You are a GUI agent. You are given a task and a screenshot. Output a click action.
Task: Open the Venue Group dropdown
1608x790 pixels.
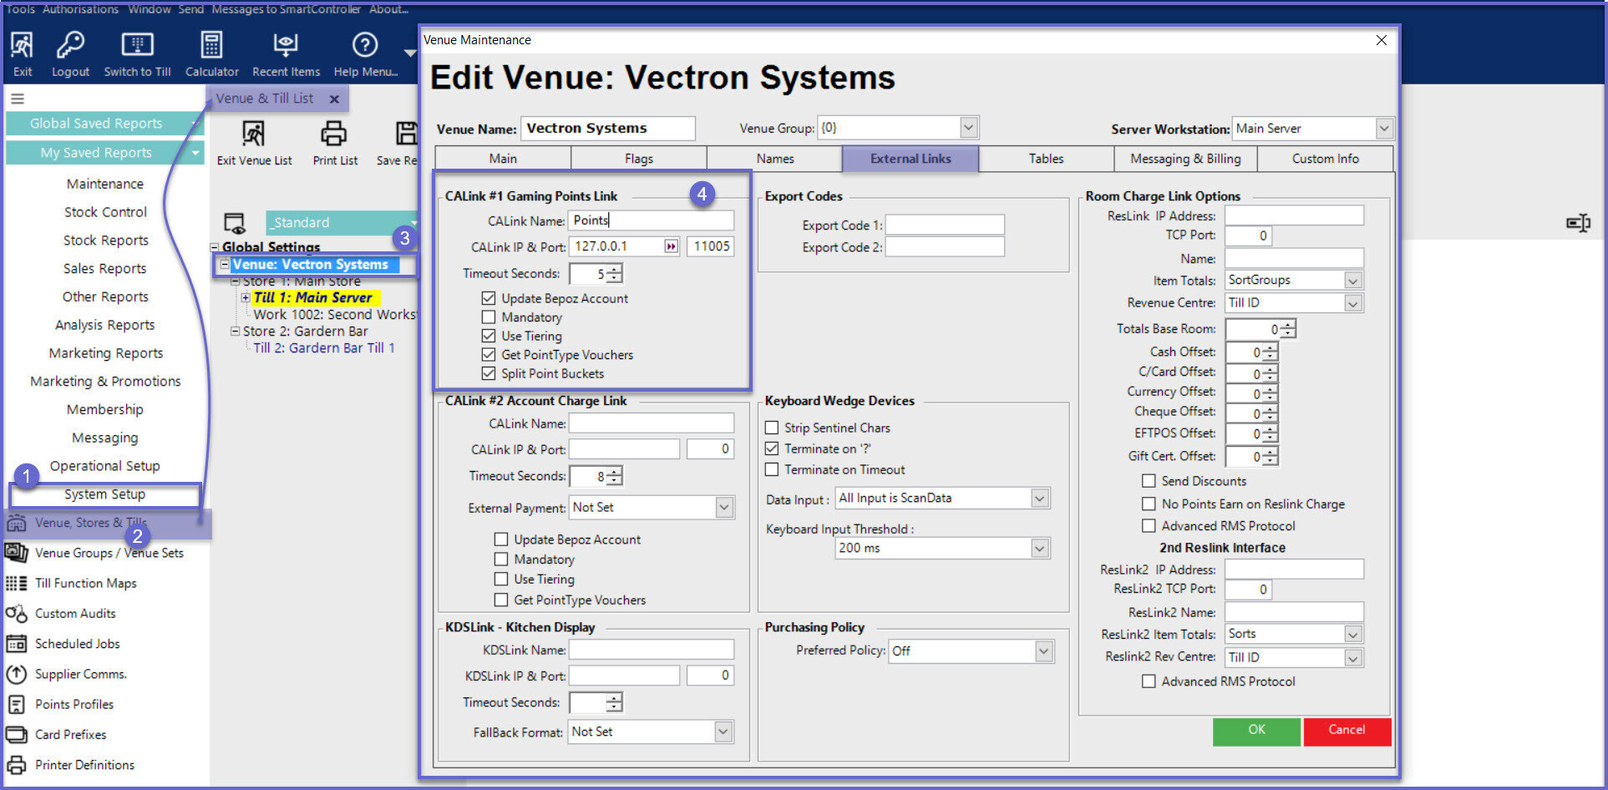(x=968, y=128)
